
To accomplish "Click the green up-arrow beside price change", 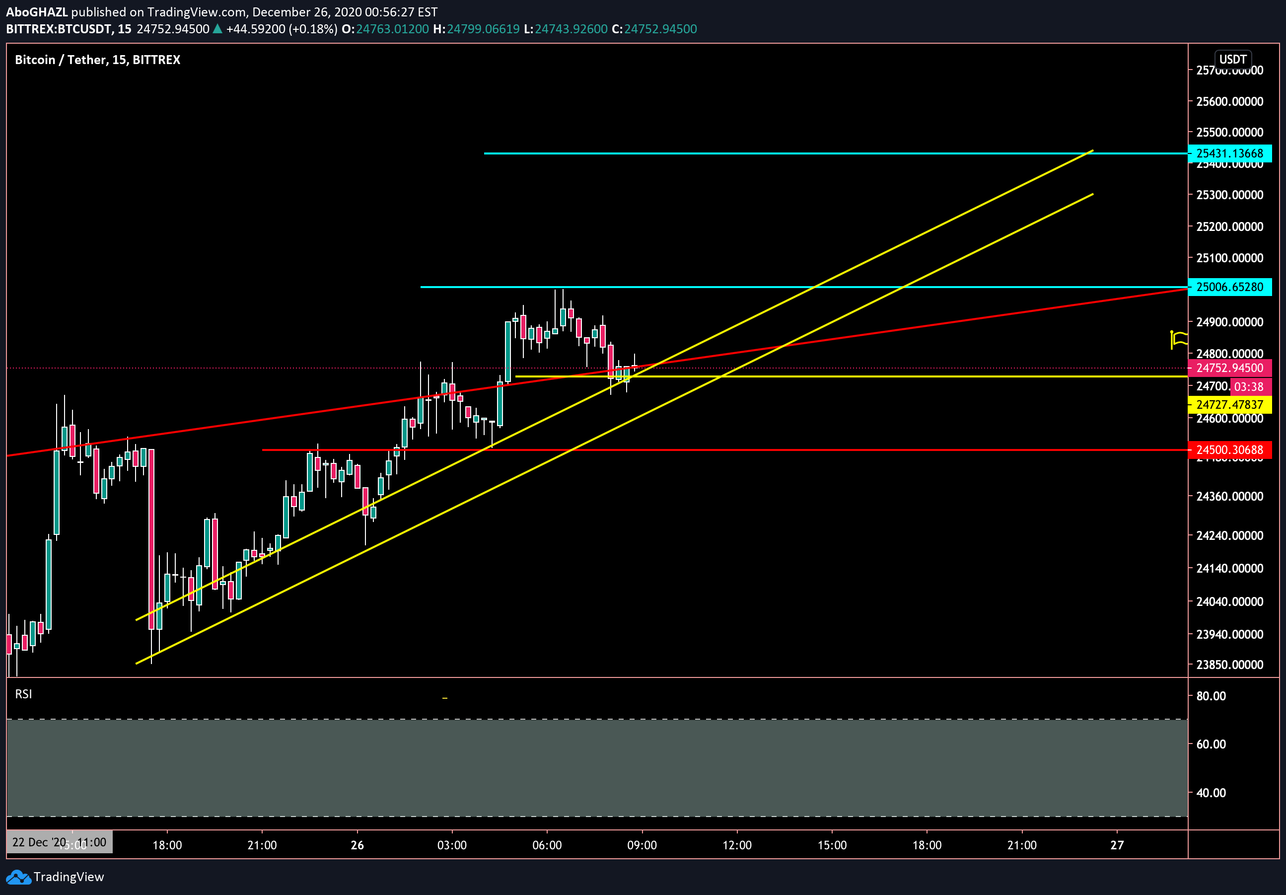I will click(217, 29).
